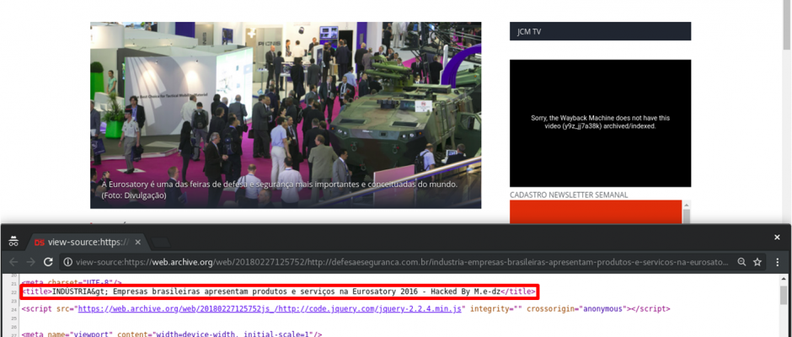Click the meta viewport source line
Screen dimensions: 792x337
[172, 334]
